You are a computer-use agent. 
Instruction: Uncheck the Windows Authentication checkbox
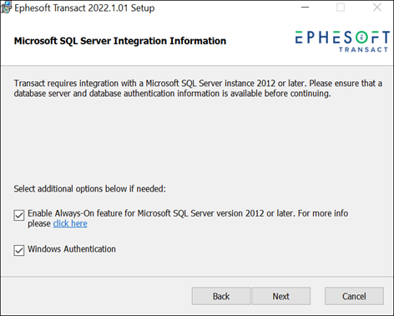point(19,250)
